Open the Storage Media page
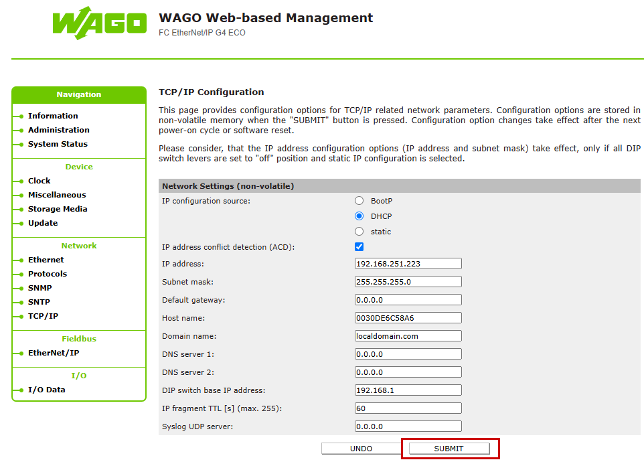644x468 pixels. [x=58, y=209]
